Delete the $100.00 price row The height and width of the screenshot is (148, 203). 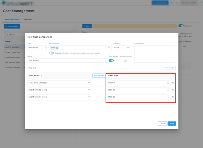coord(173,83)
